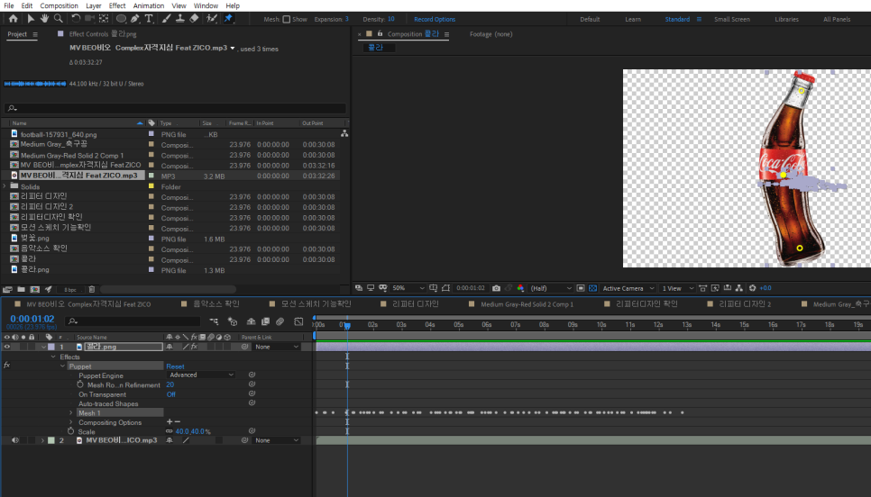Expand the Solids folder
Viewport: 871px width, 497px height.
[x=5, y=186]
